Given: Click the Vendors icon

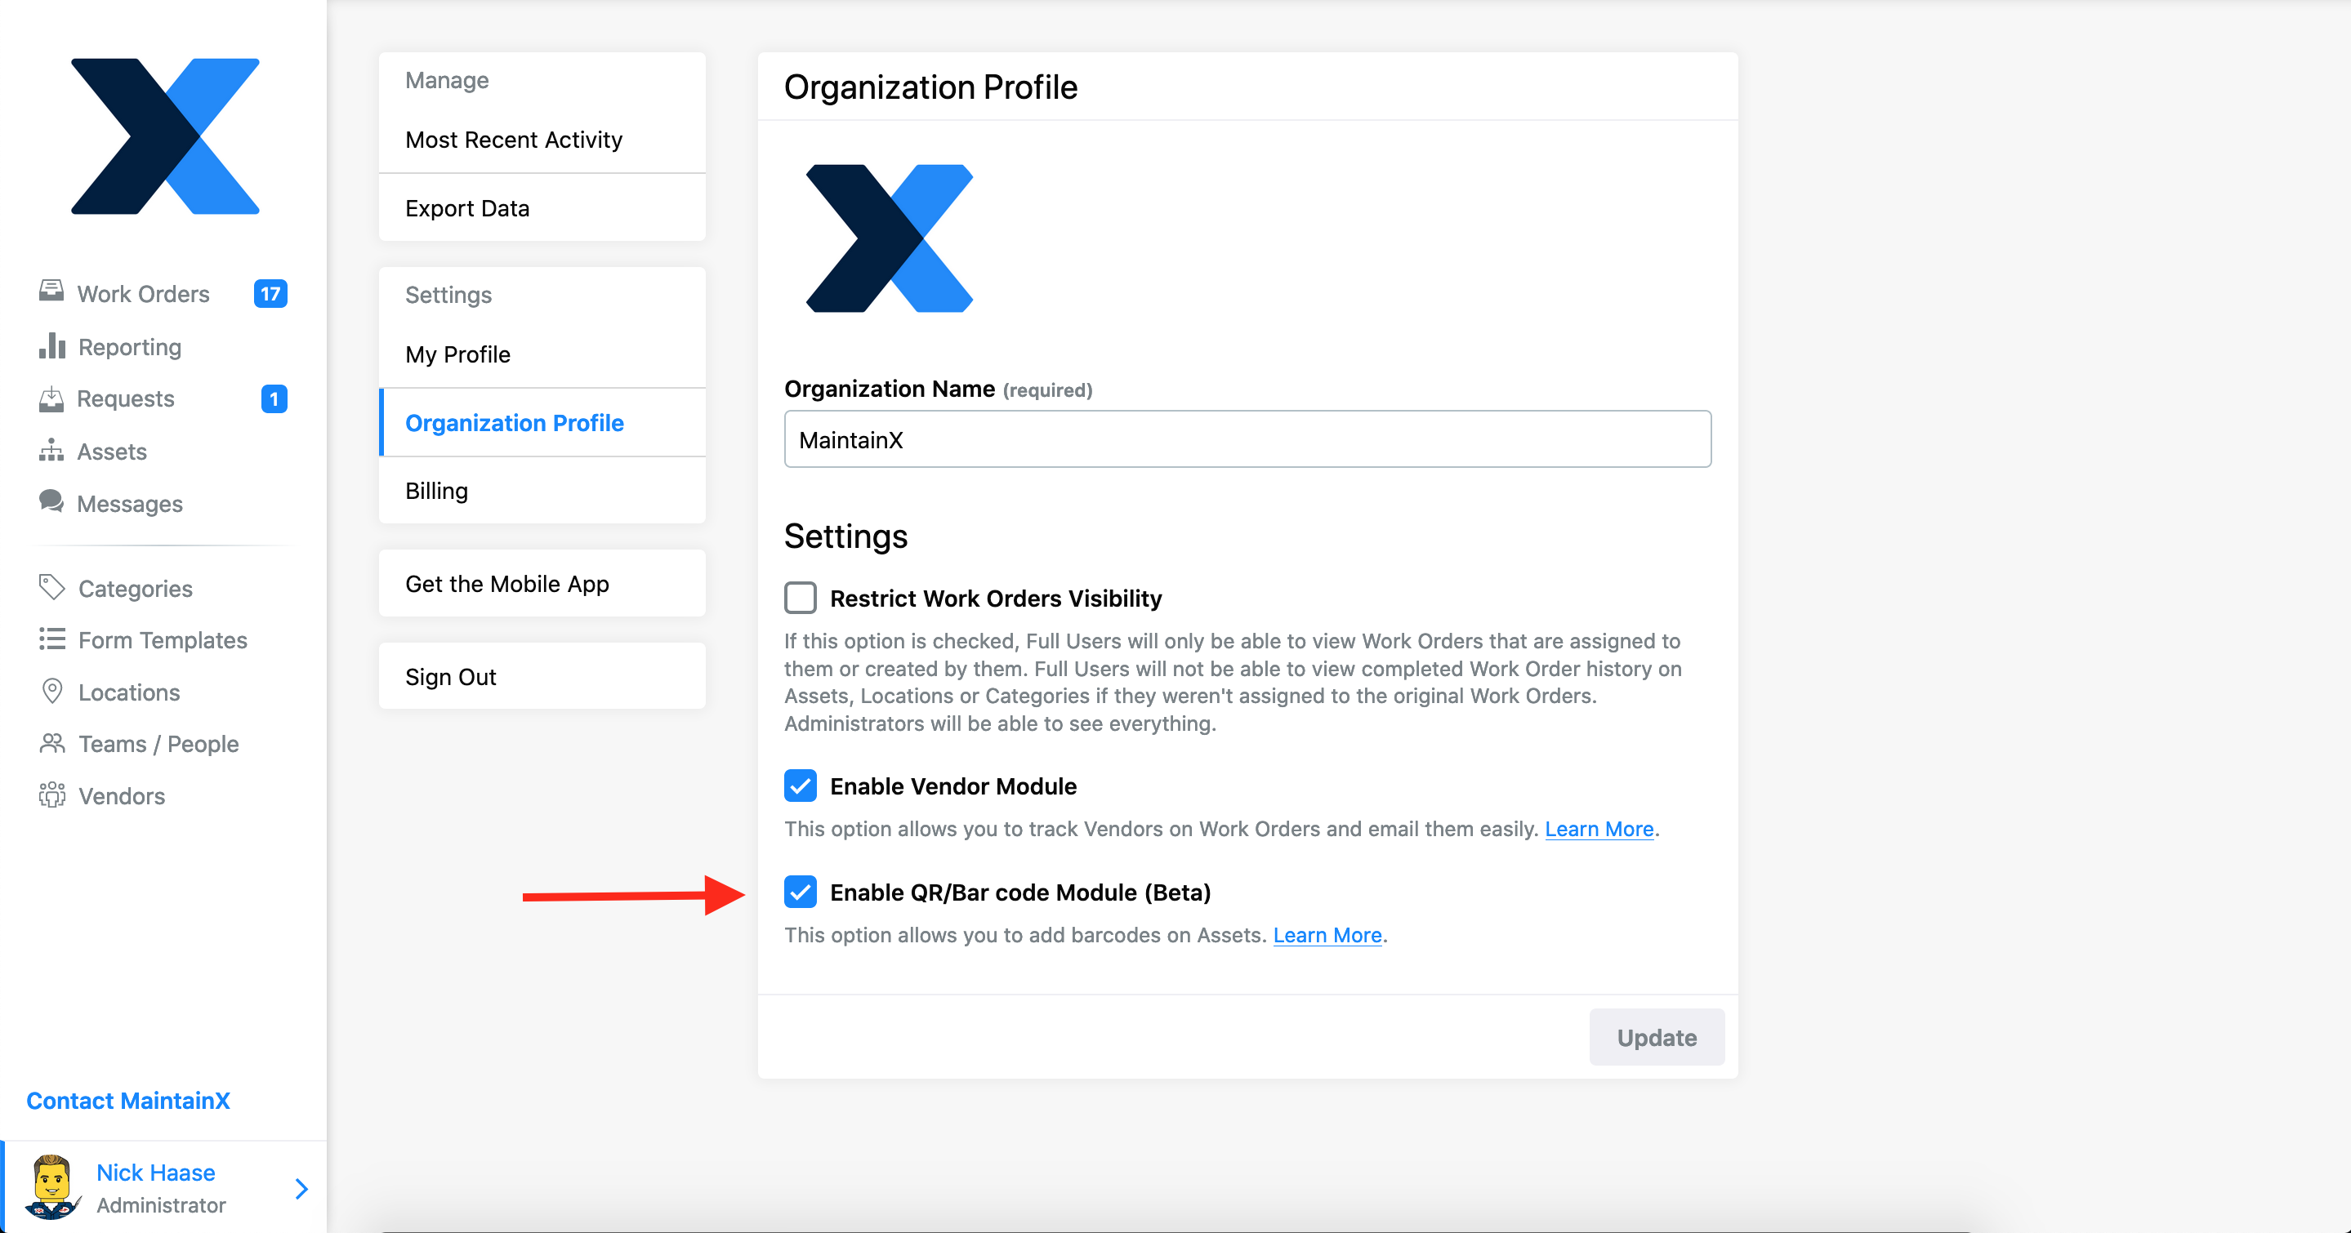Looking at the screenshot, I should pyautogui.click(x=52, y=795).
